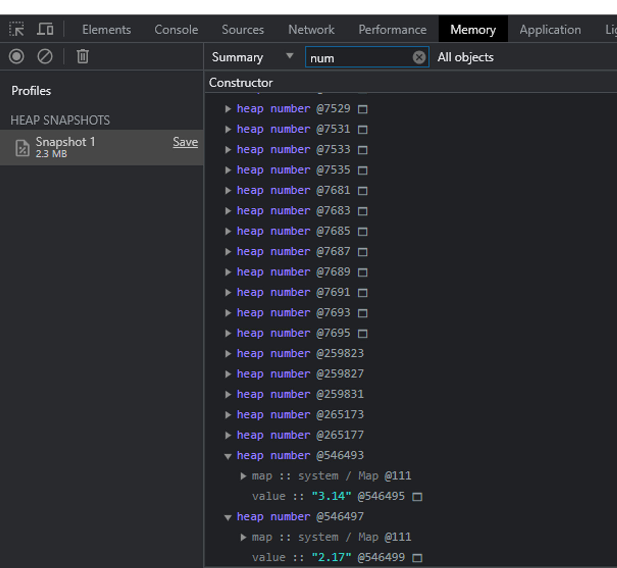The image size is (617, 568).
Task: Click the box icon after value "2.17" @546499
Action: 417,558
